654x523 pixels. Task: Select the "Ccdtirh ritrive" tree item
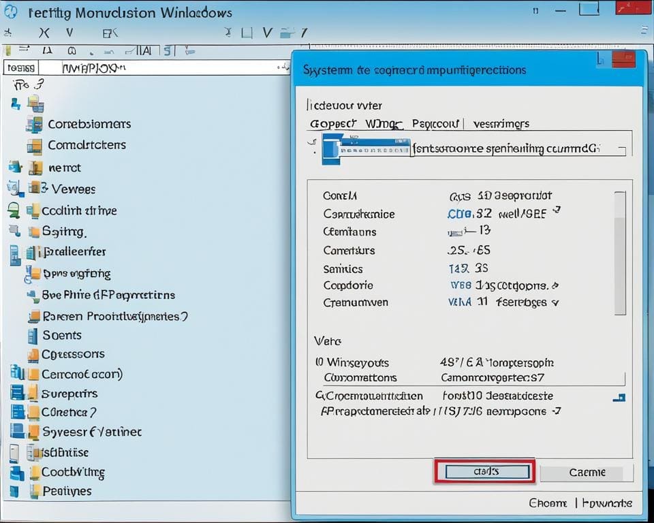[x=79, y=211]
